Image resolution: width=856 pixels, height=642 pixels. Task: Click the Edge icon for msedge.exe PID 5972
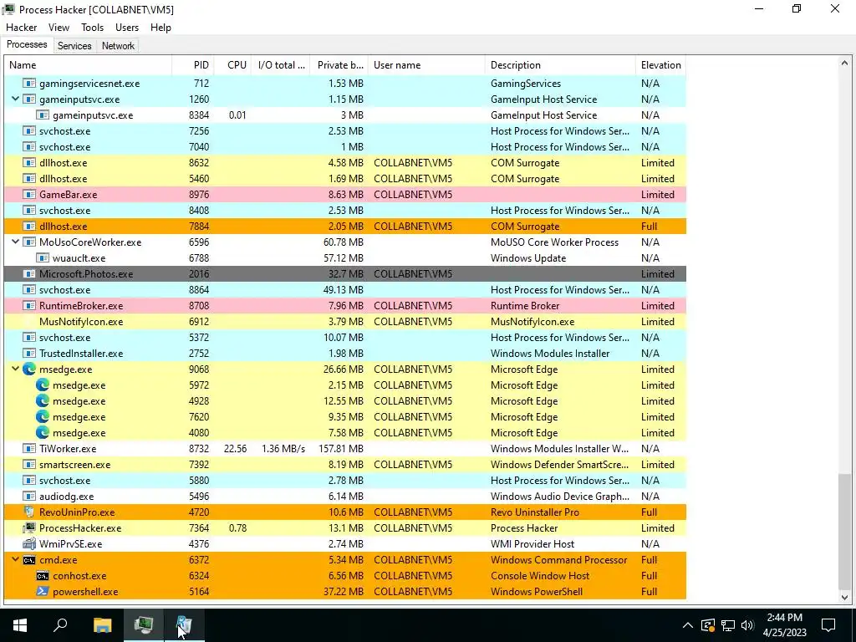tap(43, 385)
